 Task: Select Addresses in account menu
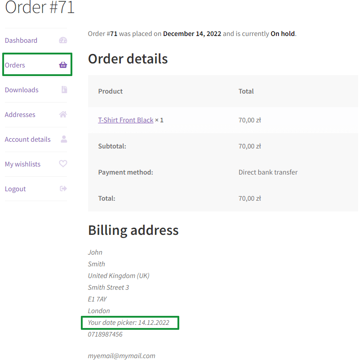click(x=20, y=115)
